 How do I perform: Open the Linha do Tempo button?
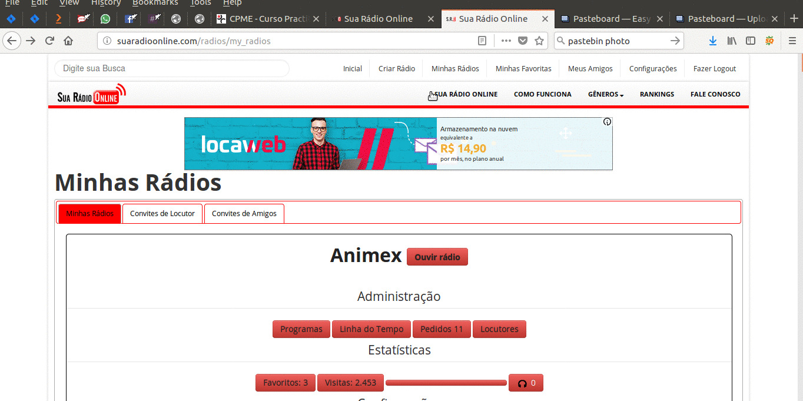(371, 329)
